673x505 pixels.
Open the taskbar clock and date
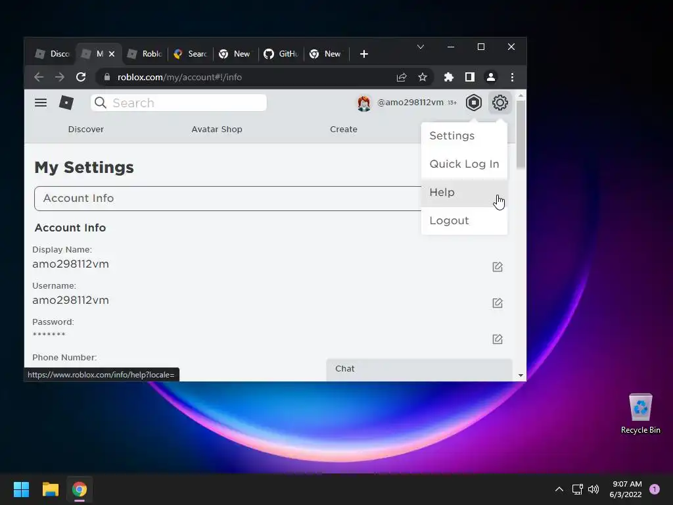626,489
